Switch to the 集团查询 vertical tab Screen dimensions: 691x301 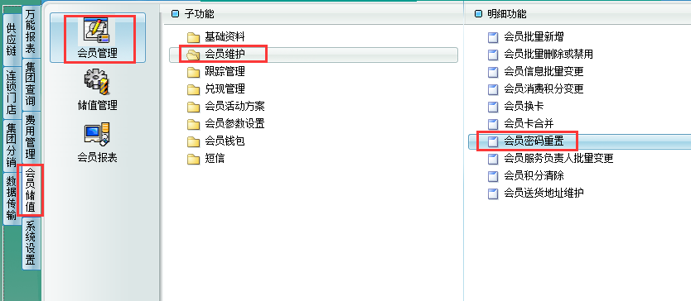pos(31,84)
